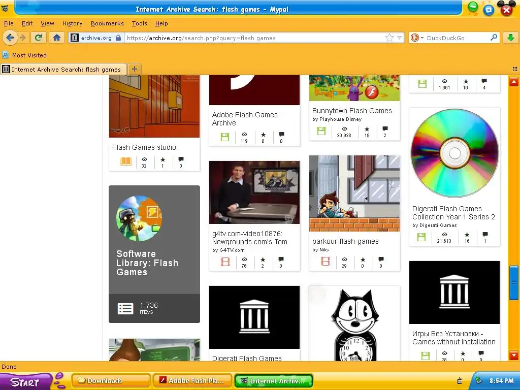Click the rainbow CD disc thumbnail
This screenshot has height=390, width=520.
click(x=454, y=153)
